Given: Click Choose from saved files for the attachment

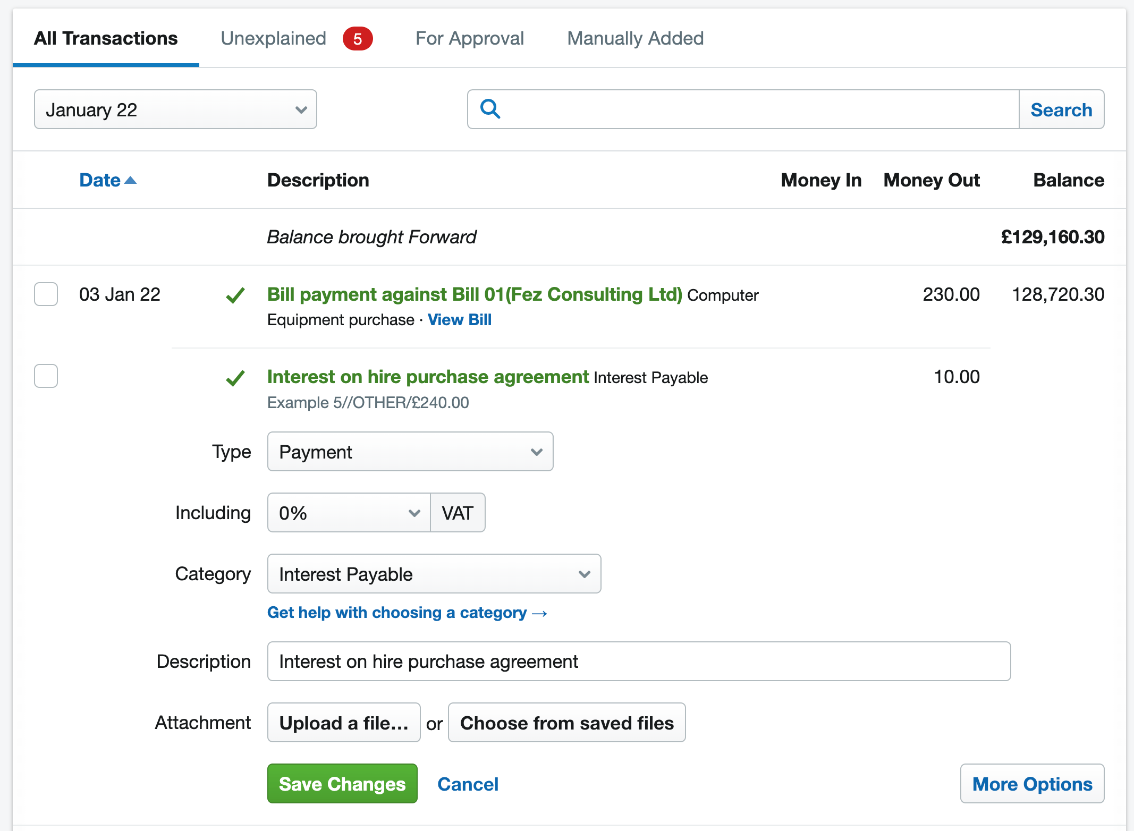Looking at the screenshot, I should (566, 723).
